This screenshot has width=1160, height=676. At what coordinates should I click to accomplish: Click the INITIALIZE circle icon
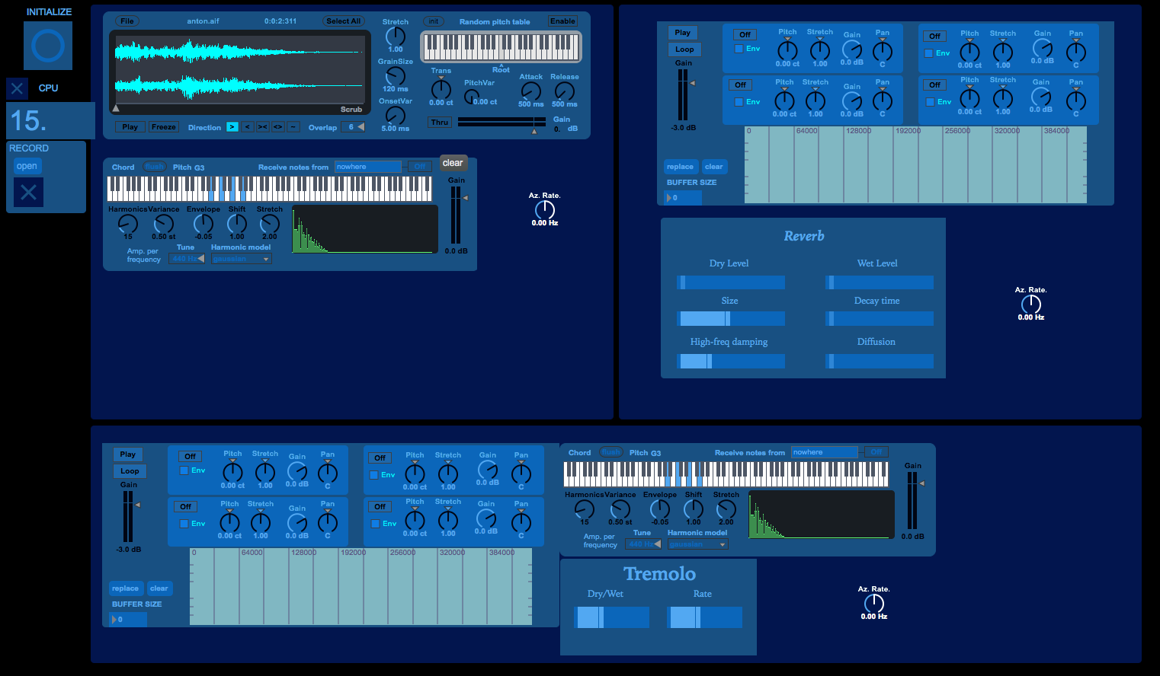[47, 46]
